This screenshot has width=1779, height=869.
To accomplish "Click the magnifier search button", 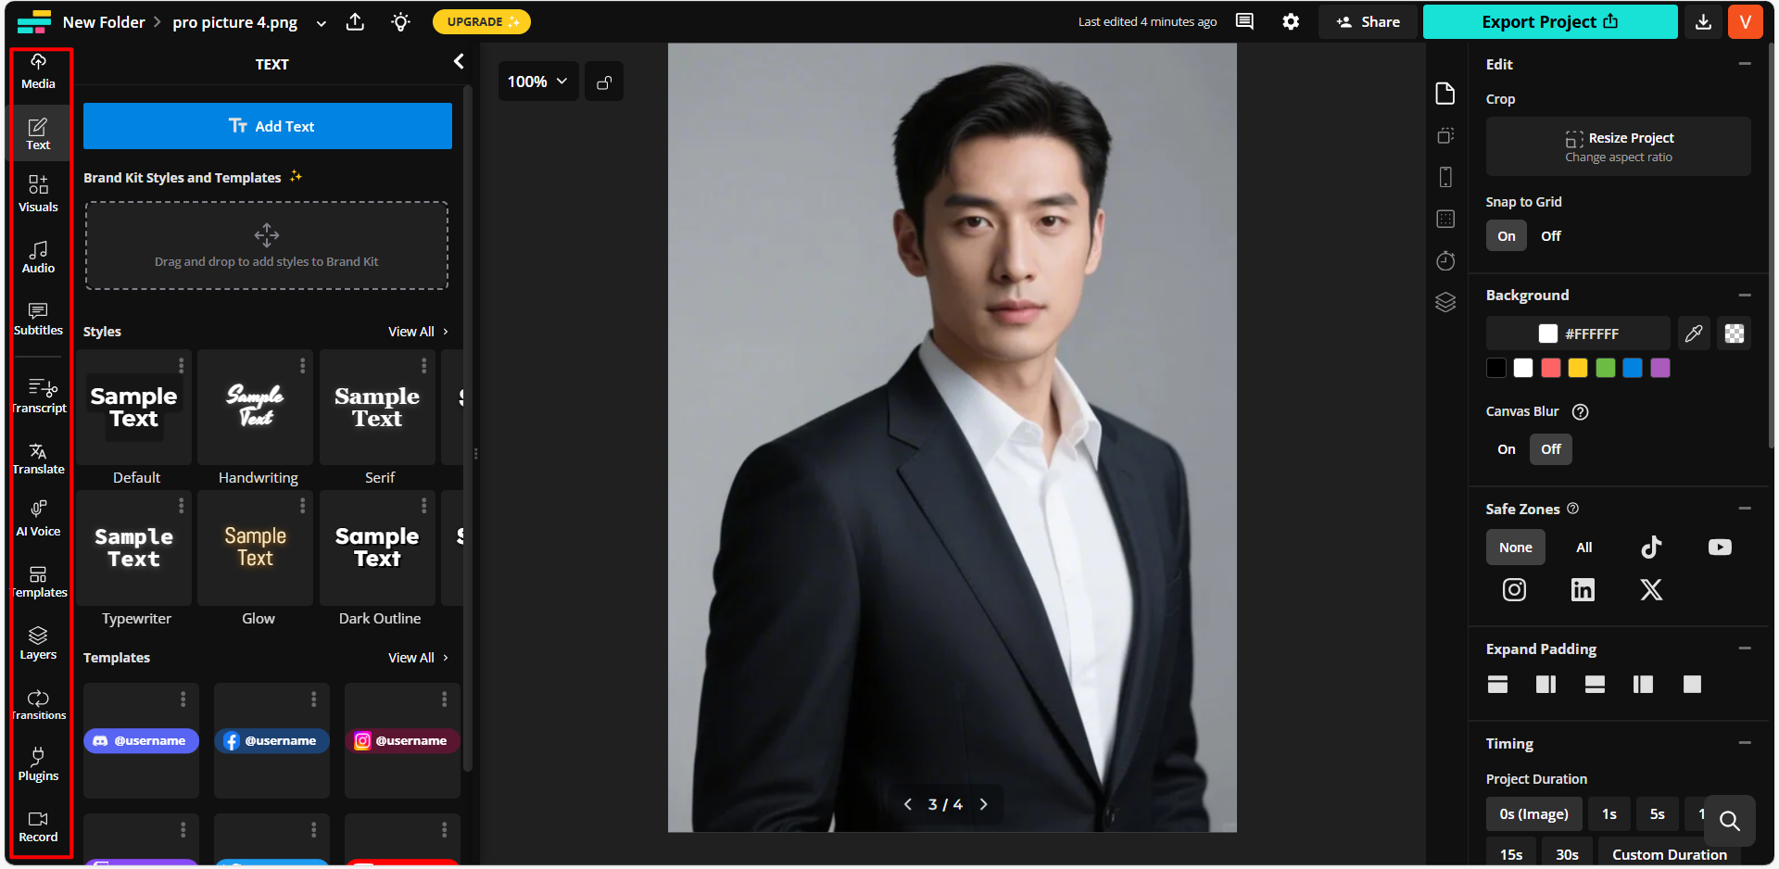I will click(1729, 821).
